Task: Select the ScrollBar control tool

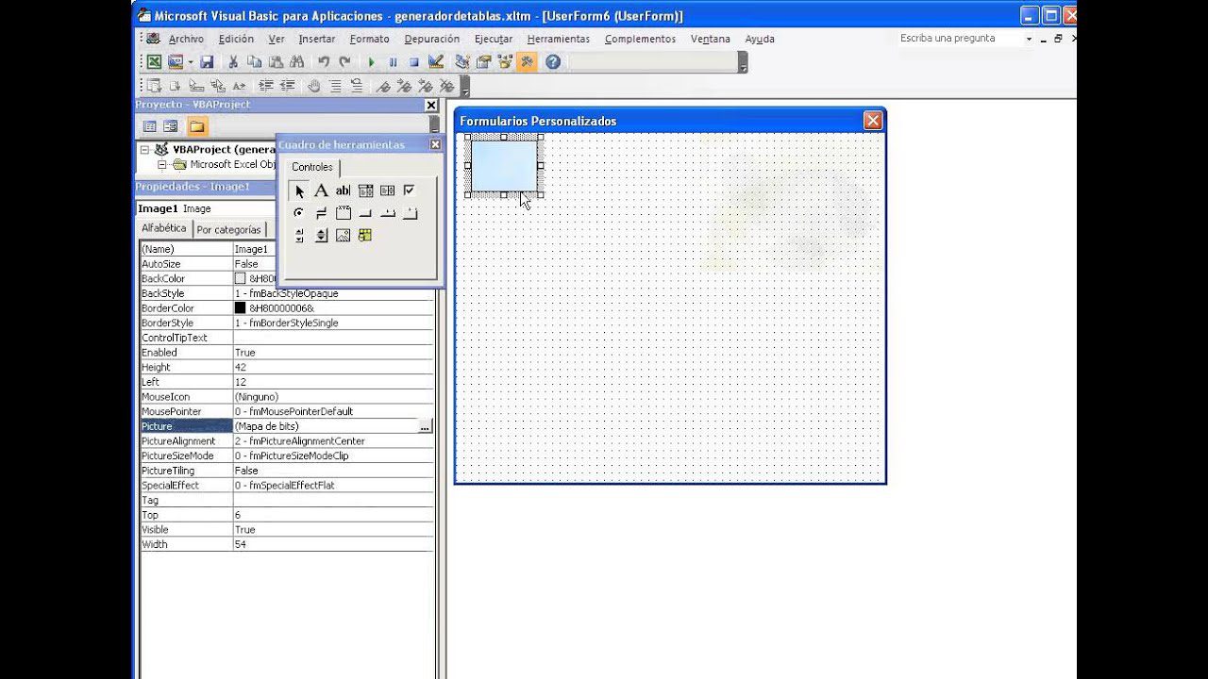Action: (299, 235)
